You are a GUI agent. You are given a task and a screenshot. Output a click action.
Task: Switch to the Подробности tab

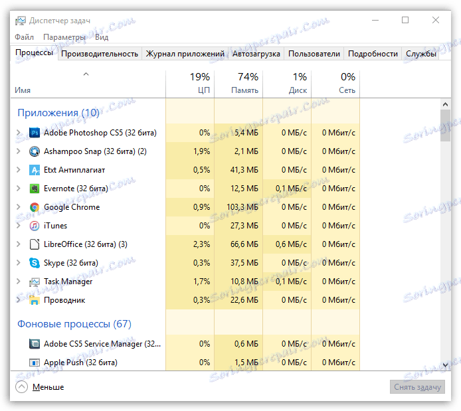pos(373,54)
